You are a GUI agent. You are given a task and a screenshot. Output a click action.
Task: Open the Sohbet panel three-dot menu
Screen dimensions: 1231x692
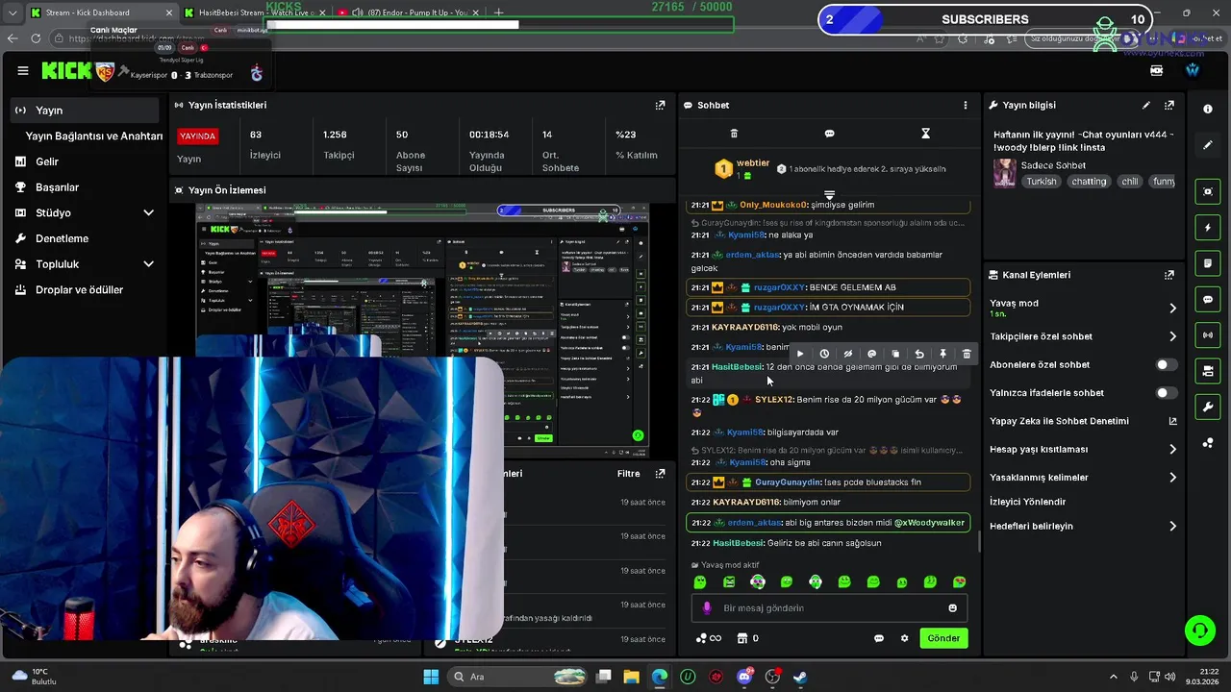click(966, 105)
